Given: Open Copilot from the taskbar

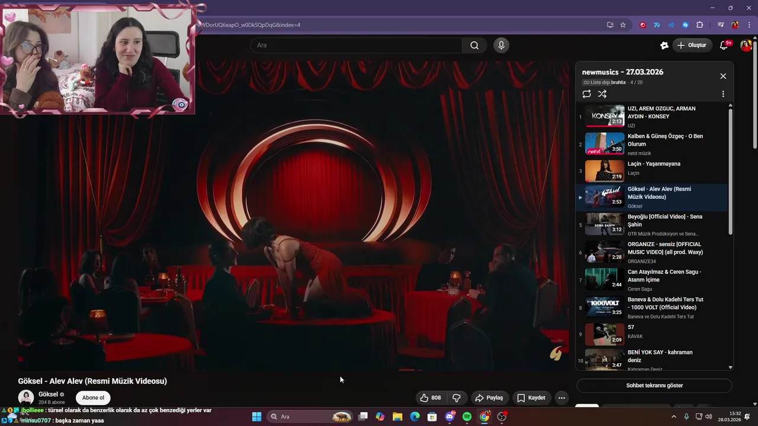Looking at the screenshot, I should point(380,417).
